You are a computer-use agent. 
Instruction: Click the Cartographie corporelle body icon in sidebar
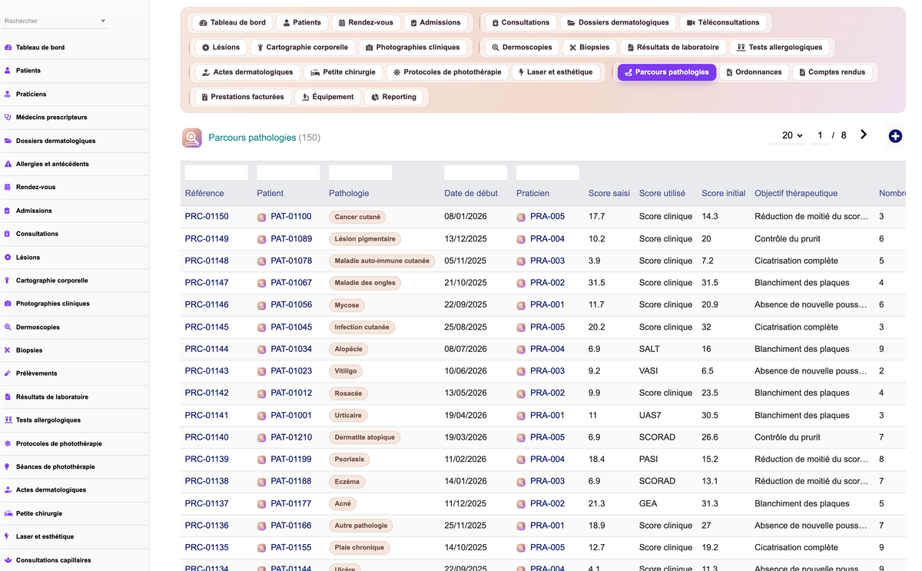[8, 281]
